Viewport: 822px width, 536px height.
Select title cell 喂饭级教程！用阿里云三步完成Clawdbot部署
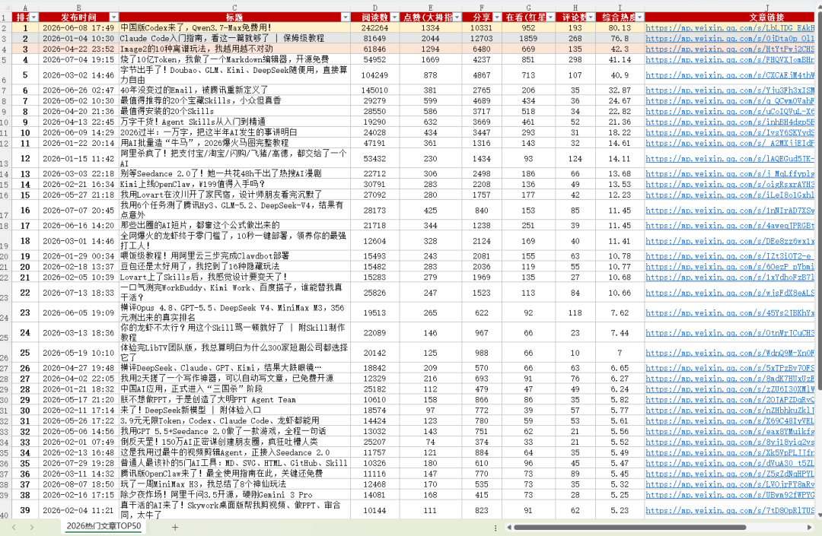tap(234, 256)
